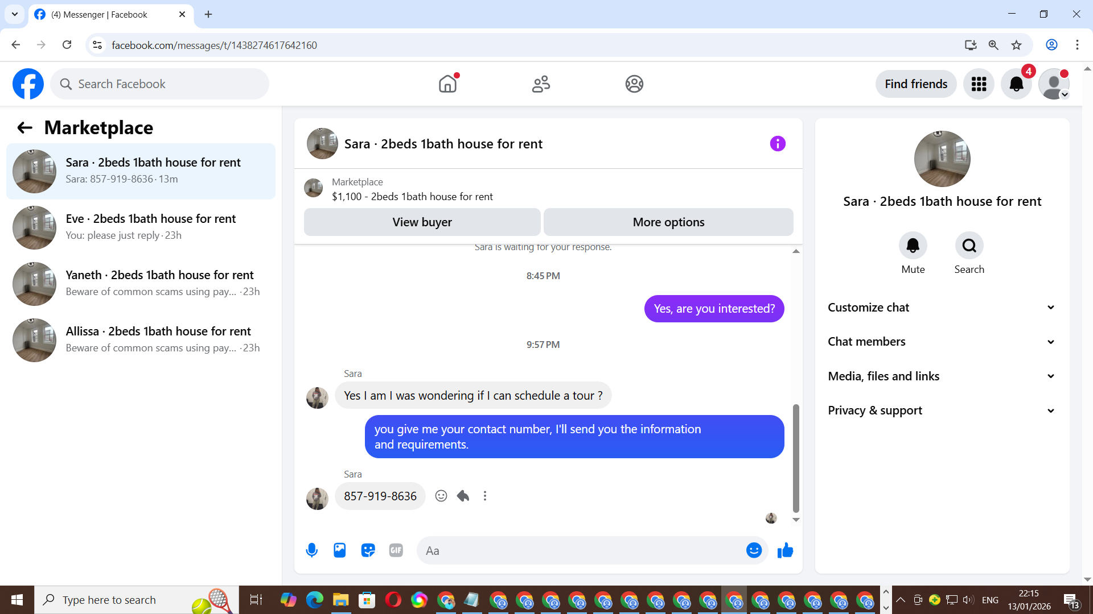React to Sara's phone number message
Image resolution: width=1093 pixels, height=614 pixels.
tap(441, 496)
